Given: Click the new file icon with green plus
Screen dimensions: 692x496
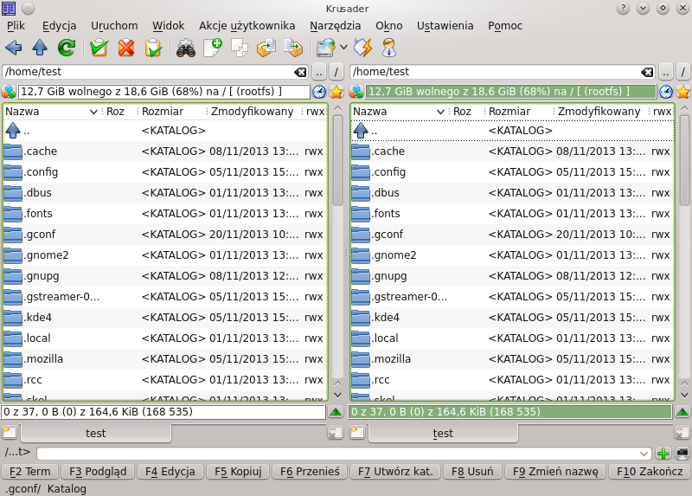Looking at the screenshot, I should [212, 48].
